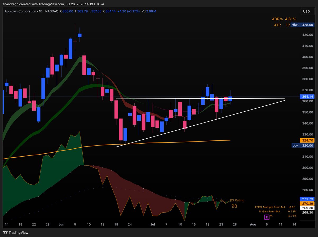The height and width of the screenshot is (237, 318).
Task: Select the horizontal white resistance trendline
Action: pyautogui.click(x=201, y=99)
